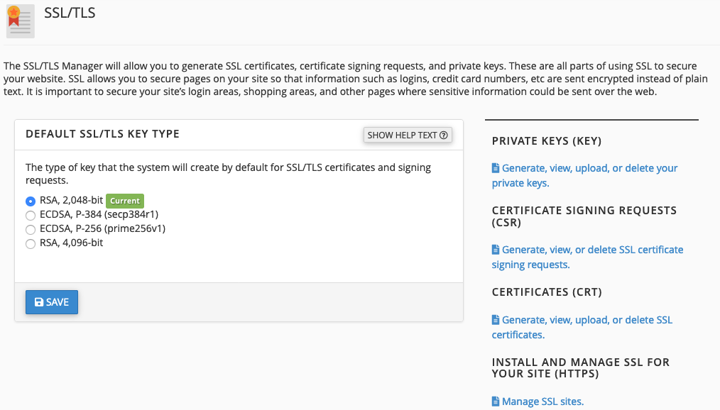The image size is (720, 410).
Task: Click the document icon beside SSL certificates link
Action: click(x=496, y=320)
